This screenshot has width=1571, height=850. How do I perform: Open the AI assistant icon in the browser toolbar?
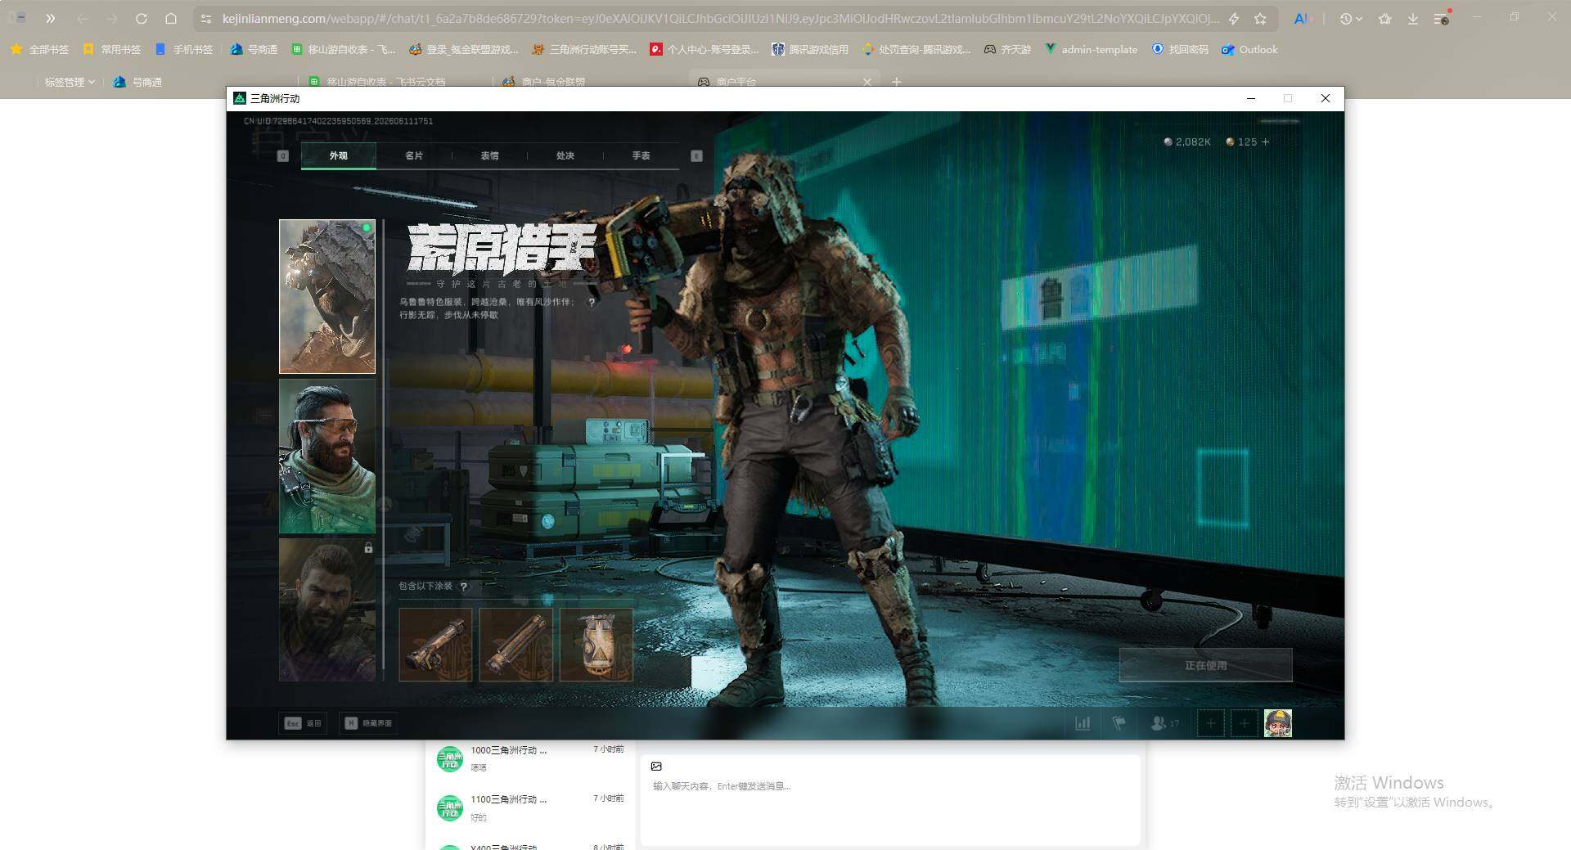[x=1302, y=18]
